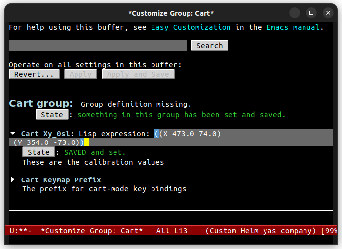Open the Easy Customization link
This screenshot has height=249, width=342.
[191, 27]
